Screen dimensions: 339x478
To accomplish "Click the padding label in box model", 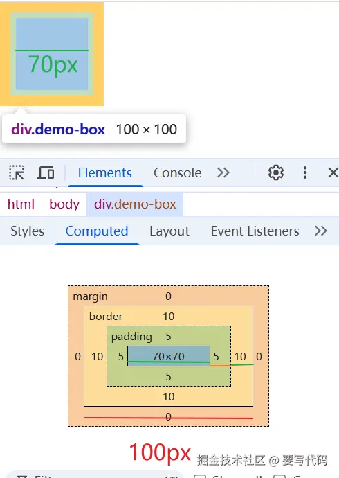I will (x=131, y=337).
